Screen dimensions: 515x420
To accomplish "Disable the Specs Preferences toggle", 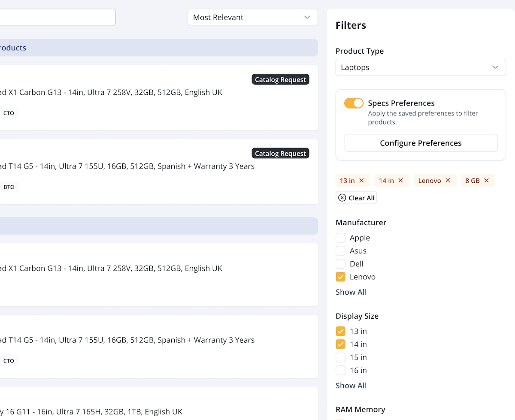I will click(x=354, y=103).
